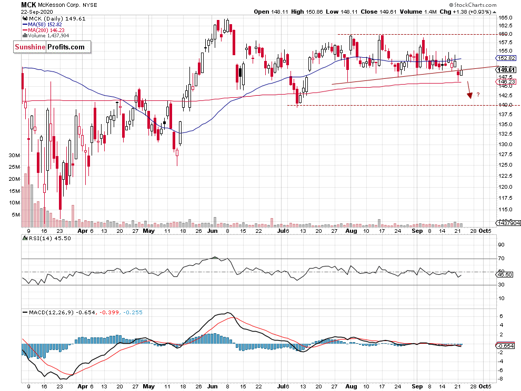This screenshot has width=521, height=391.
Task: Click the 1437904 volume axis tag
Action: point(508,223)
